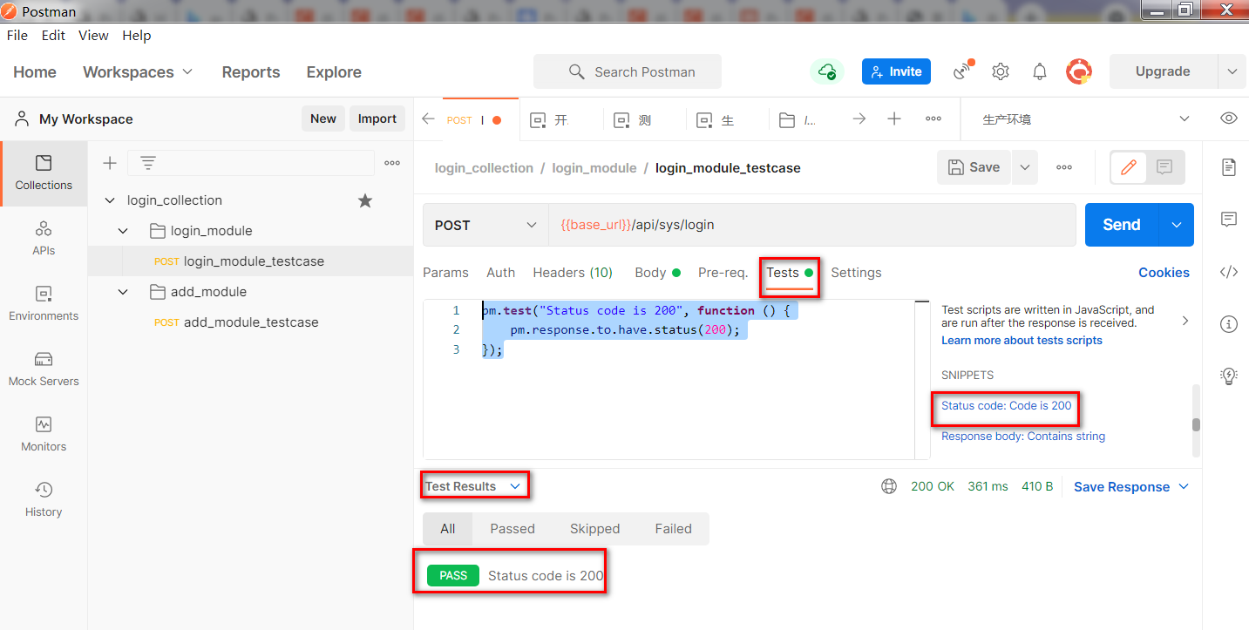1249x630 pixels.
Task: Open the History sidebar panel
Action: point(44,499)
